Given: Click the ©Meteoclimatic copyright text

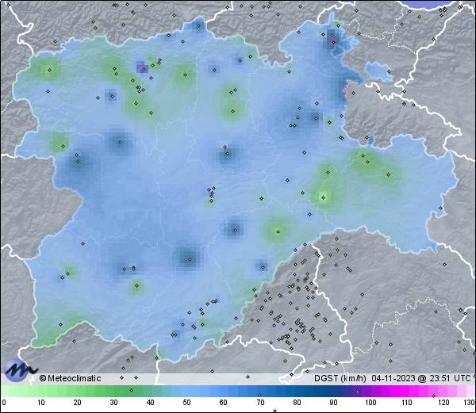Looking at the screenshot, I should point(70,378).
